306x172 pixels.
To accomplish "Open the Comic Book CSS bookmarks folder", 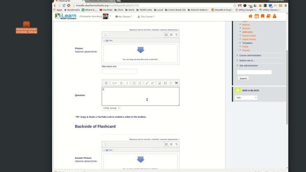I will [175, 10].
